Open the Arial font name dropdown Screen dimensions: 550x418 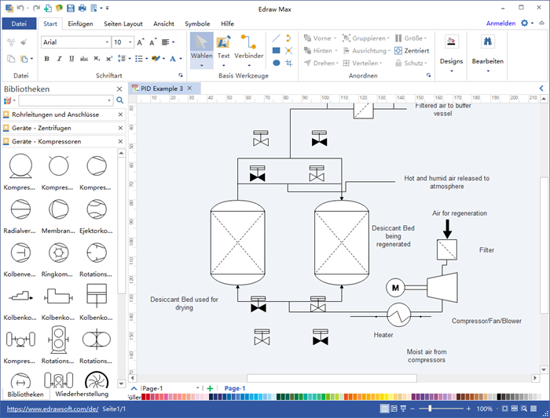105,42
